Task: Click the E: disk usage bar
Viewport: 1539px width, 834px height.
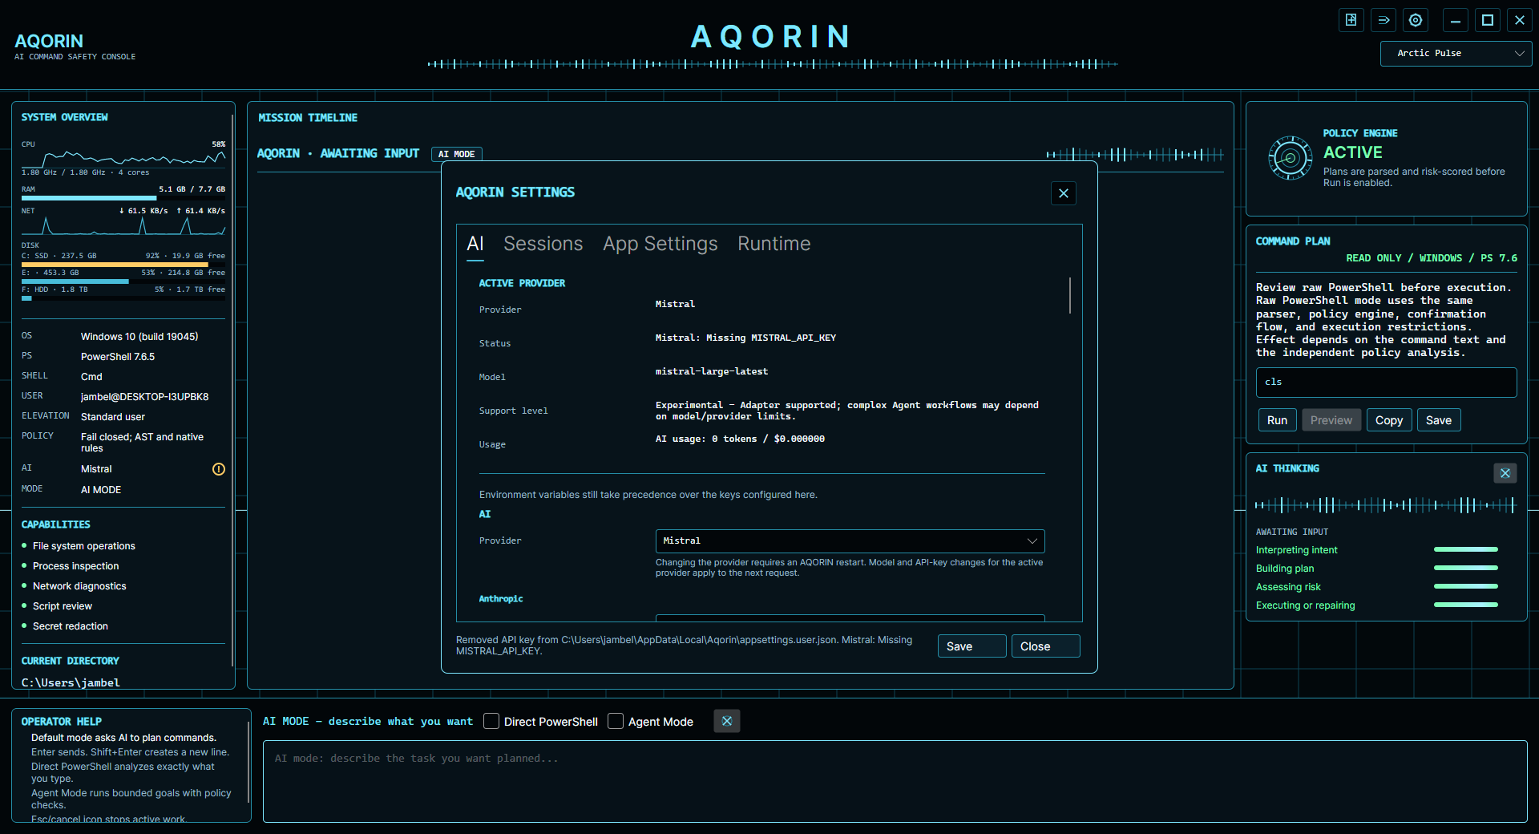Action: click(x=123, y=281)
